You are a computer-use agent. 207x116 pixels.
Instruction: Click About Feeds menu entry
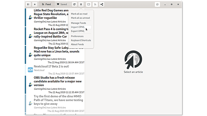[77, 44]
